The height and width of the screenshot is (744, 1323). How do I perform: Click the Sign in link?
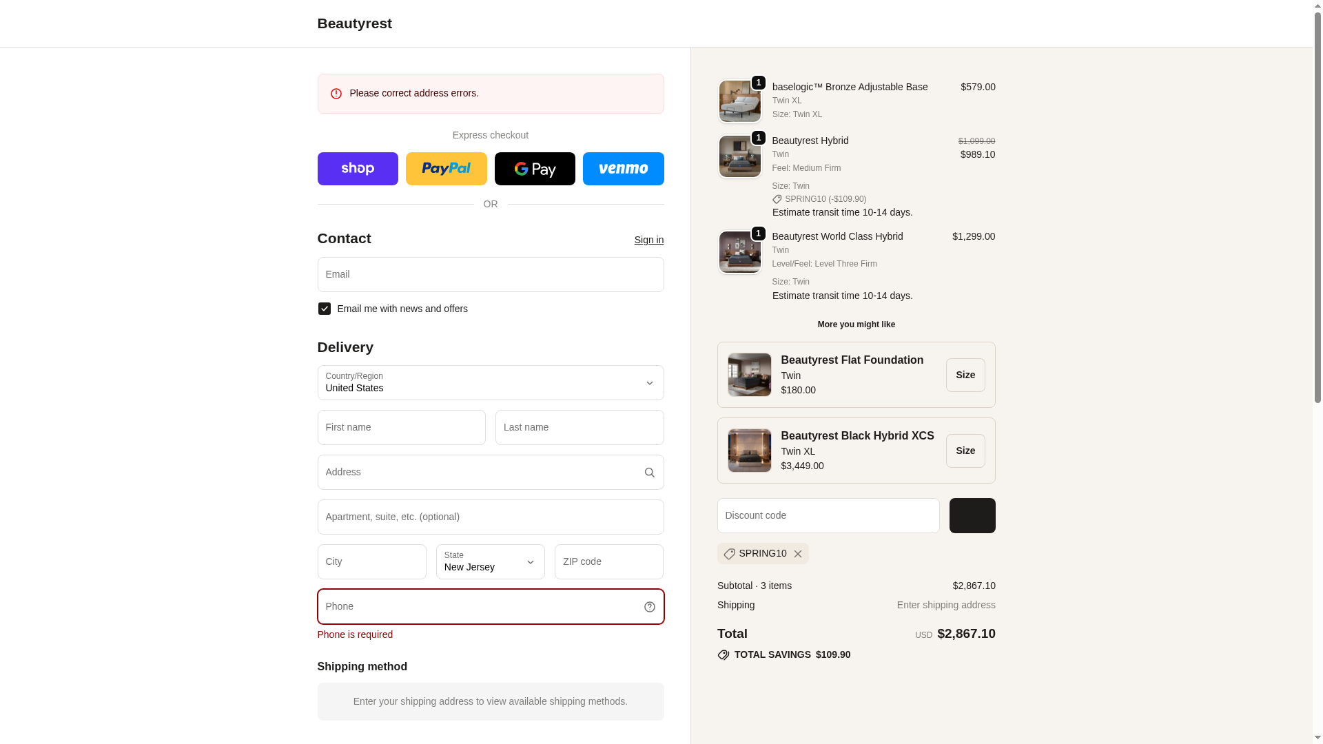click(x=648, y=240)
